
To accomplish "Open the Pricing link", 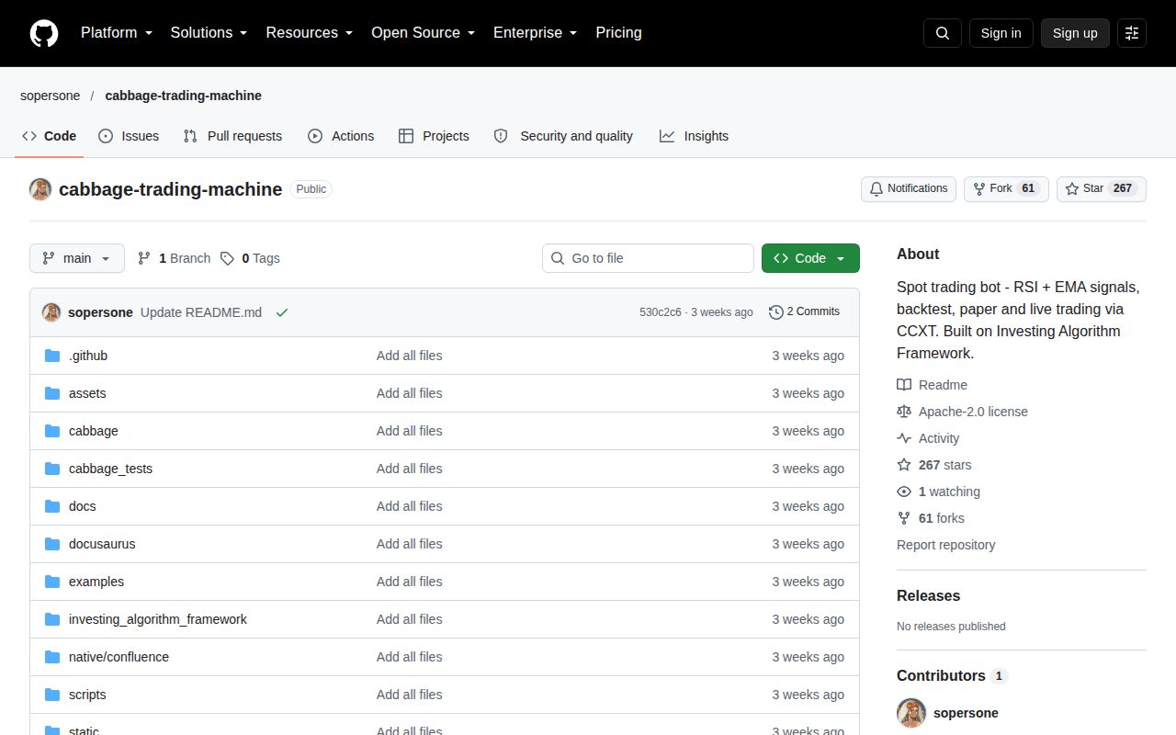I will click(618, 33).
